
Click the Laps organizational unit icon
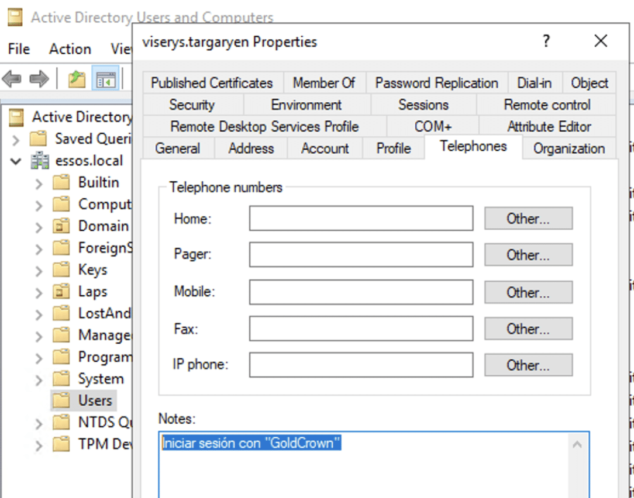(x=61, y=292)
